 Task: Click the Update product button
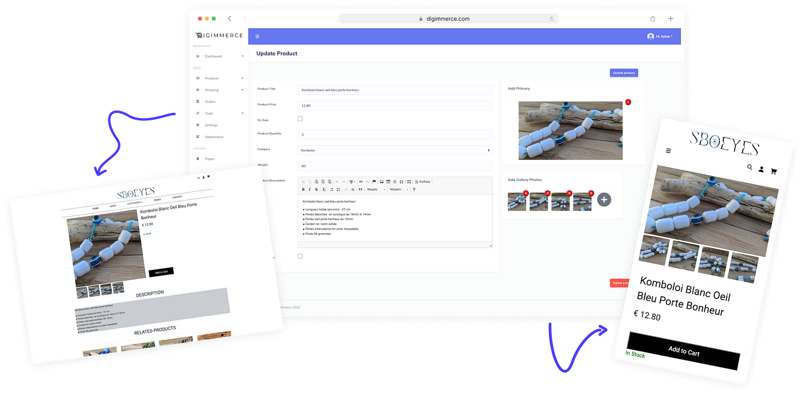623,73
